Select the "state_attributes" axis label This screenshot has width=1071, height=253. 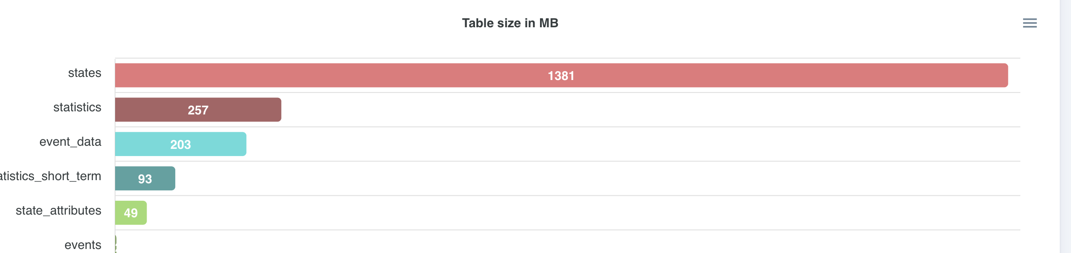pos(58,211)
